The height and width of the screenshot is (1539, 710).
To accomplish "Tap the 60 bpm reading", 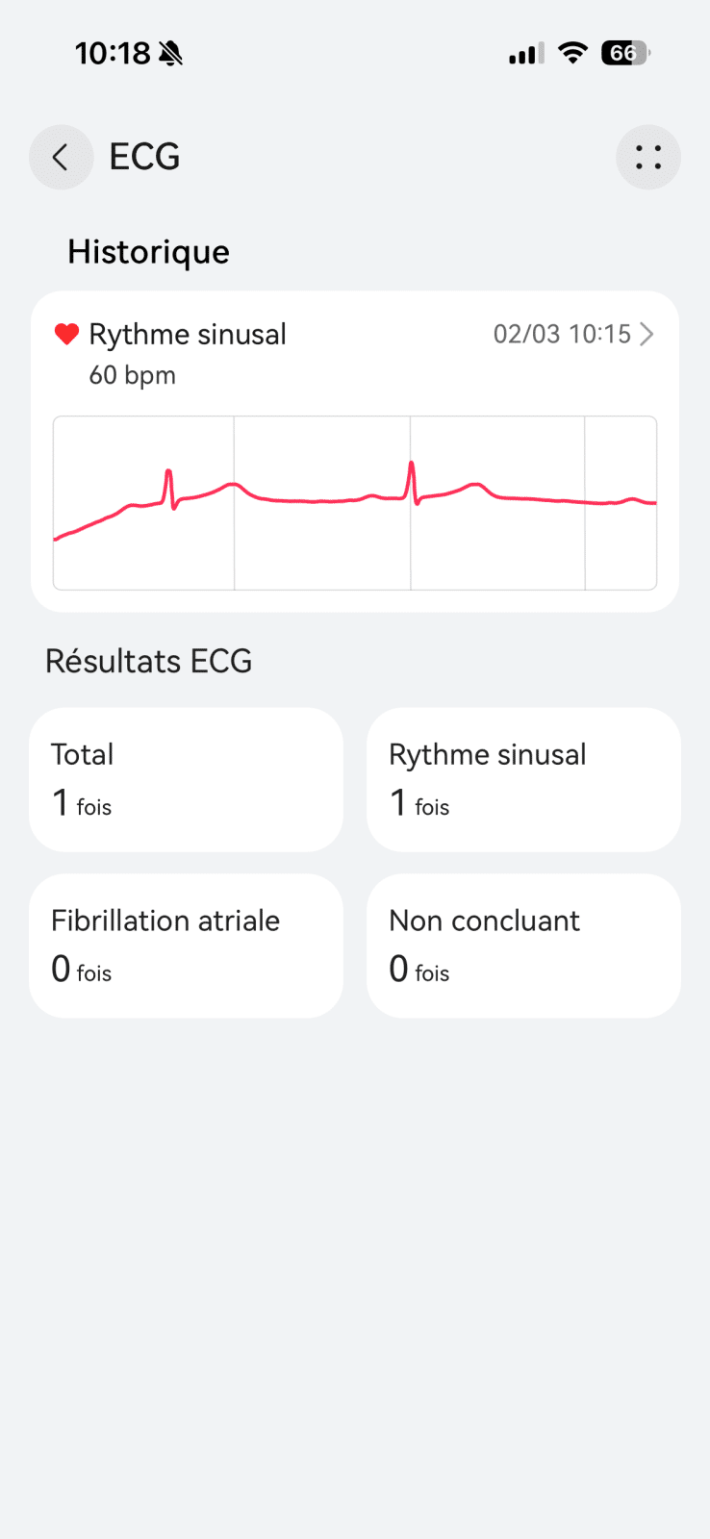I will [x=133, y=375].
